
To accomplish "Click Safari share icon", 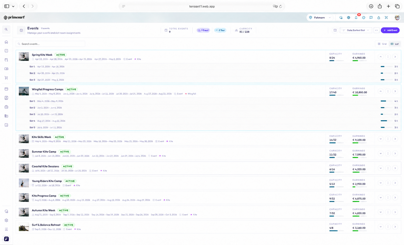I will pos(380,6).
